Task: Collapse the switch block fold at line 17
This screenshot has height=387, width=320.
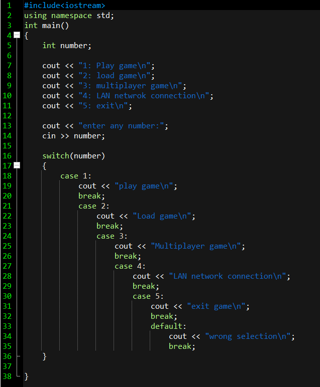Action: (17, 165)
